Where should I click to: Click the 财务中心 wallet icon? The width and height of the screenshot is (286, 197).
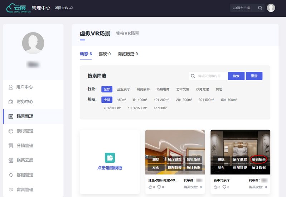(x=11, y=102)
